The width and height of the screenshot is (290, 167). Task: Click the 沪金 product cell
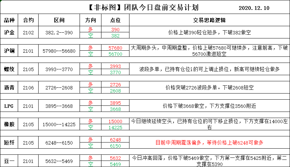tap(9, 32)
